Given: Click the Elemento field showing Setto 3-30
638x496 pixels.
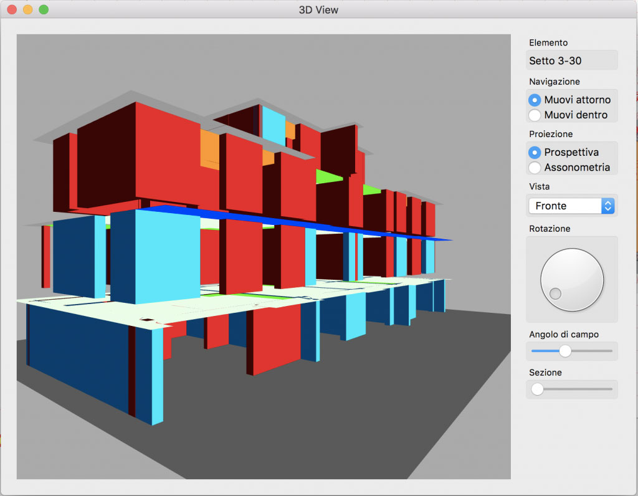Looking at the screenshot, I should click(x=572, y=60).
